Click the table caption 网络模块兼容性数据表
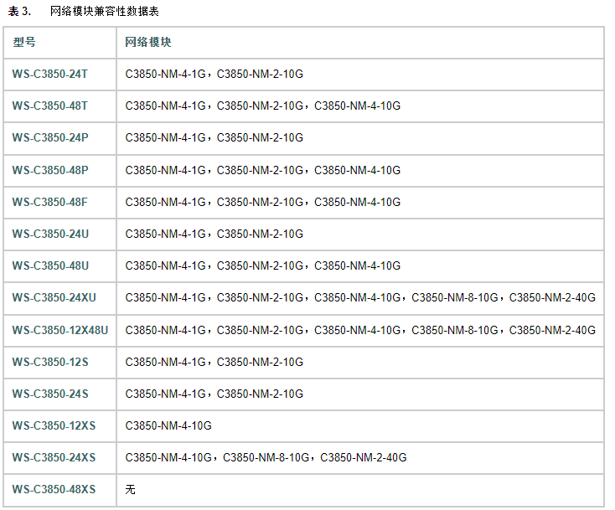This screenshot has width=615, height=510. tap(105, 12)
